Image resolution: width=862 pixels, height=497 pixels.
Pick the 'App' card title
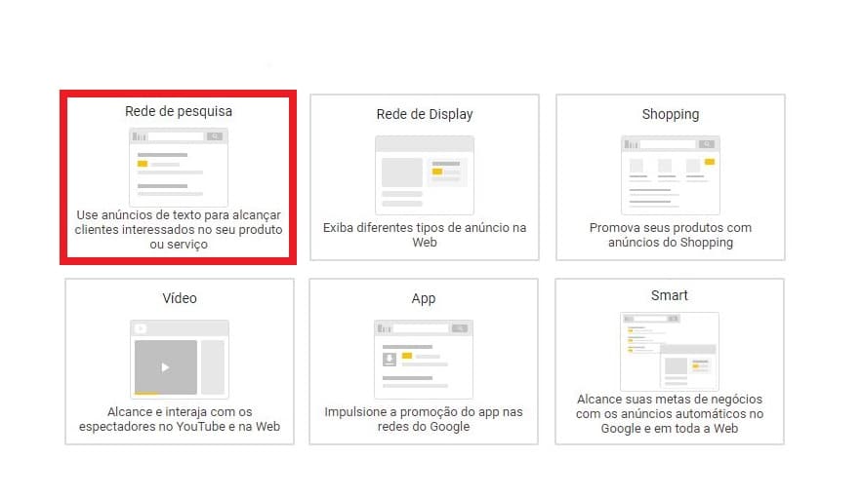(x=424, y=298)
